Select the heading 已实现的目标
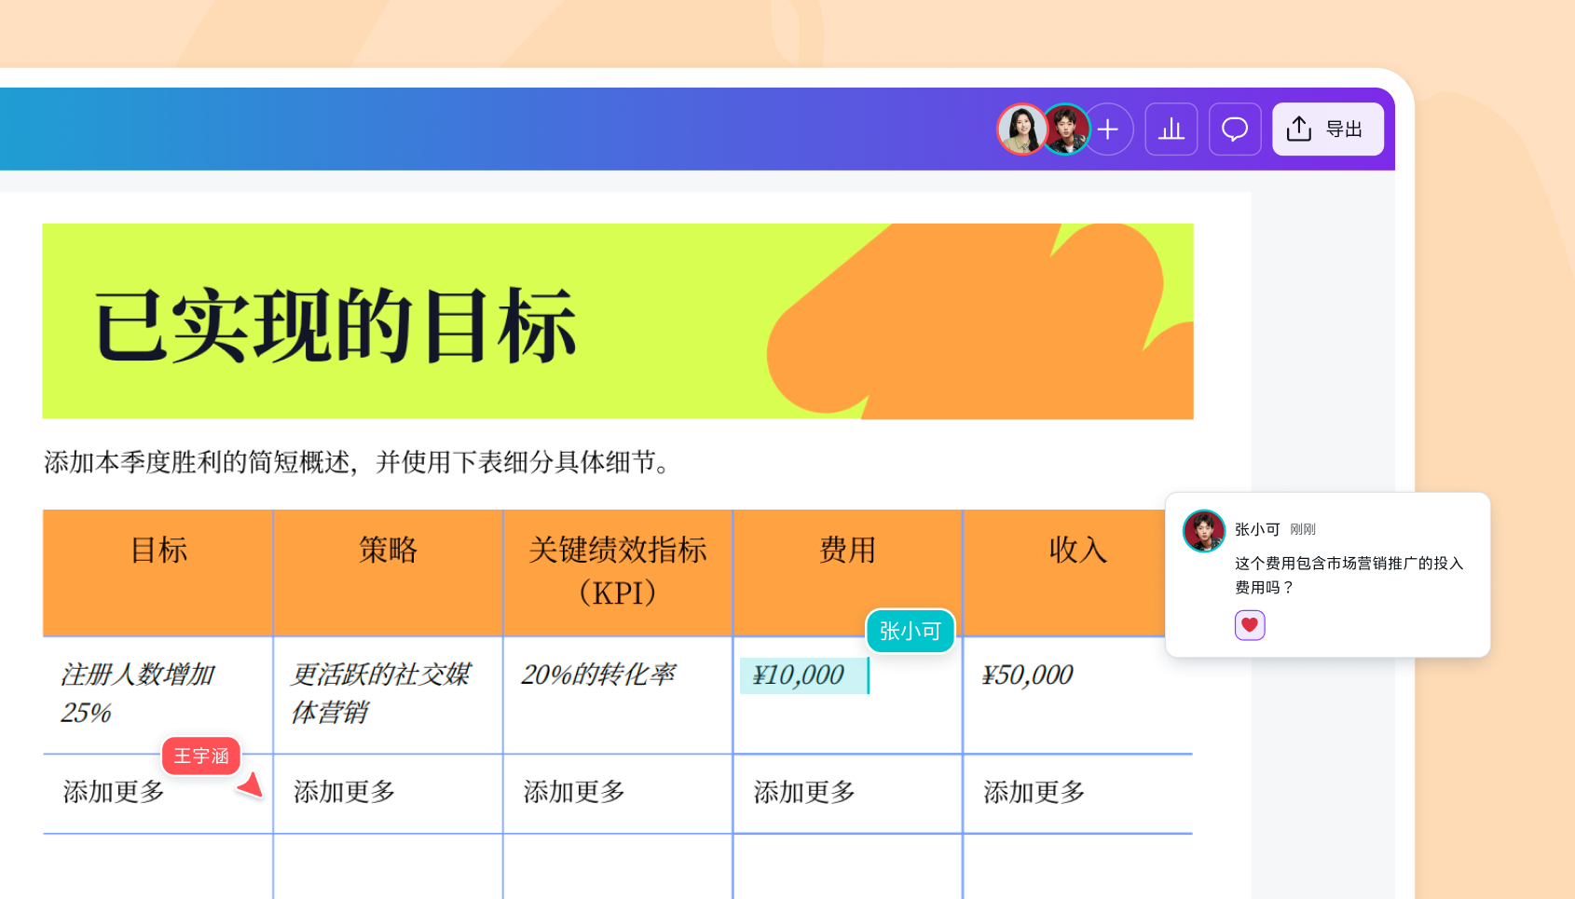This screenshot has height=899, width=1575. pos(336,324)
